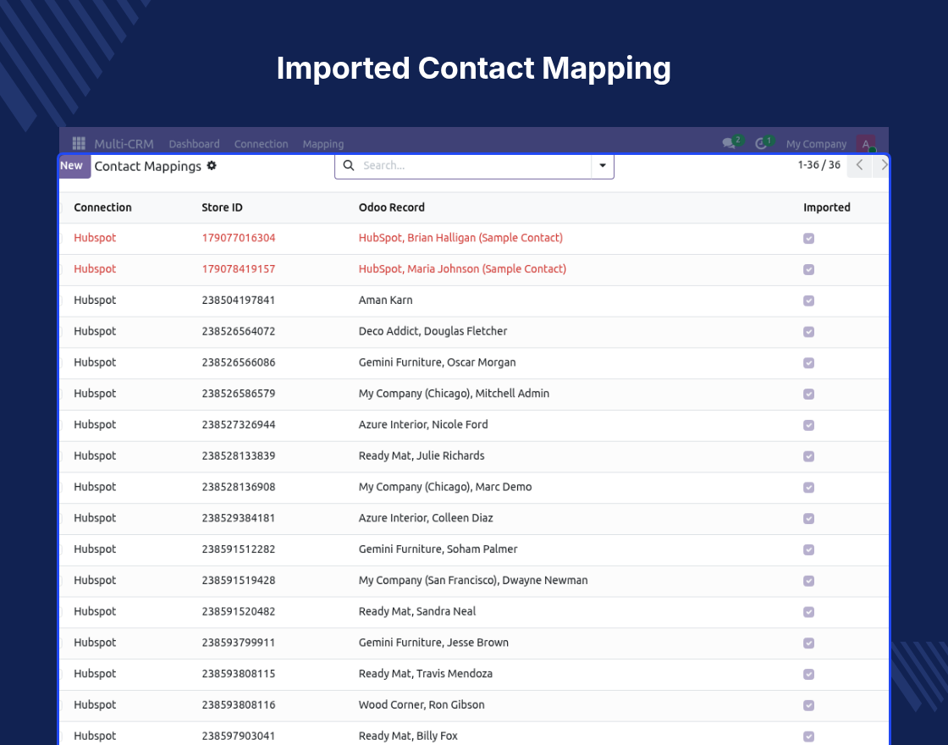Toggle Imported checkbox for Marc Demo row
This screenshot has width=948, height=745.
pyautogui.click(x=809, y=488)
